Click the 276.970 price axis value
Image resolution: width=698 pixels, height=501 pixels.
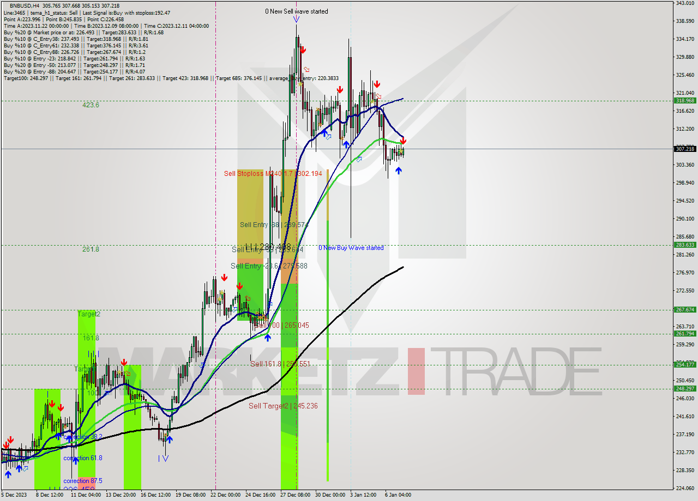coord(685,272)
